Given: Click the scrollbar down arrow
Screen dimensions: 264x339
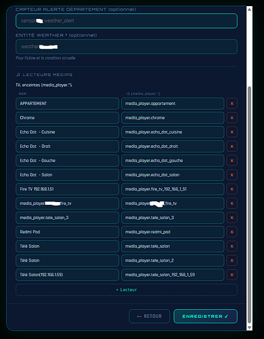Looking at the screenshot, I should [249, 327].
